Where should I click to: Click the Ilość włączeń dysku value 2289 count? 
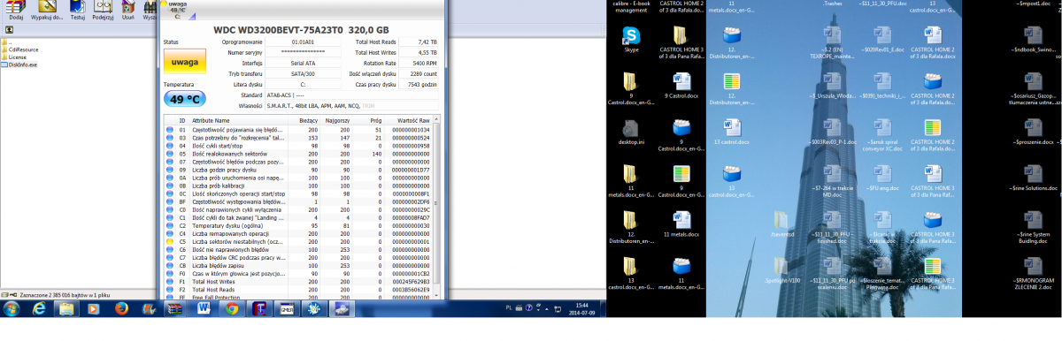click(x=419, y=73)
